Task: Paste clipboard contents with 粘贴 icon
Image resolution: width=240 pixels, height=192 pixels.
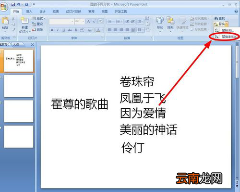Action: click(x=5, y=21)
